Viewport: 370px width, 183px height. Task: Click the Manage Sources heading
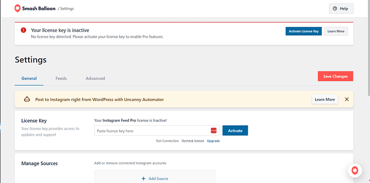39,163
